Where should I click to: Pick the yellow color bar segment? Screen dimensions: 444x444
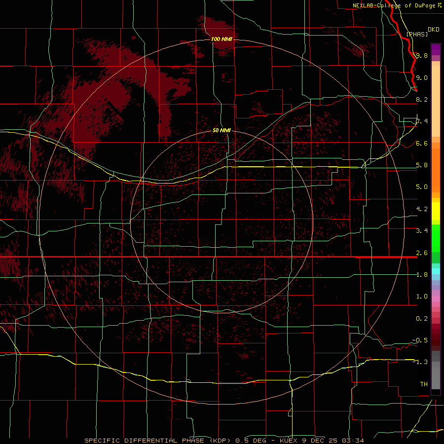[436, 211]
